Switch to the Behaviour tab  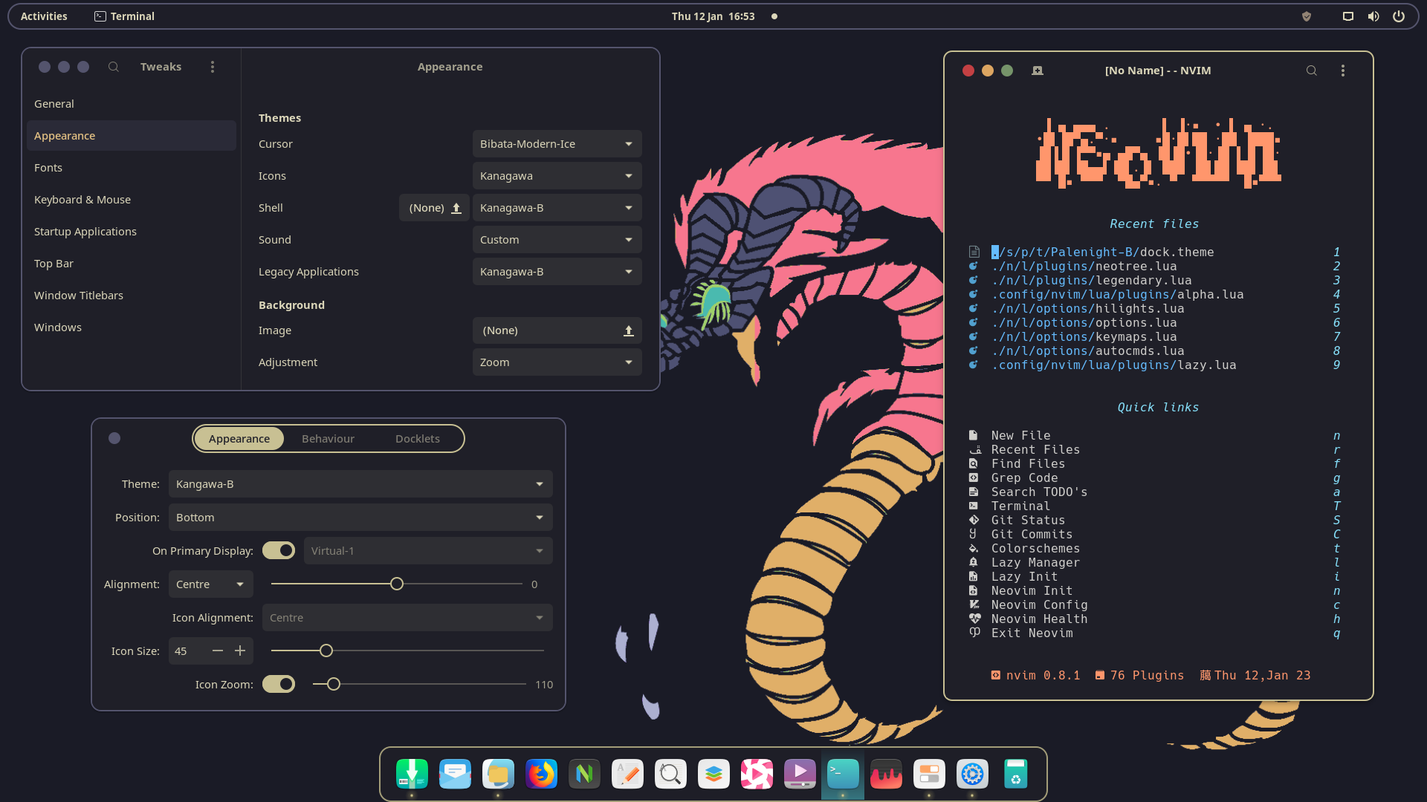coord(328,439)
